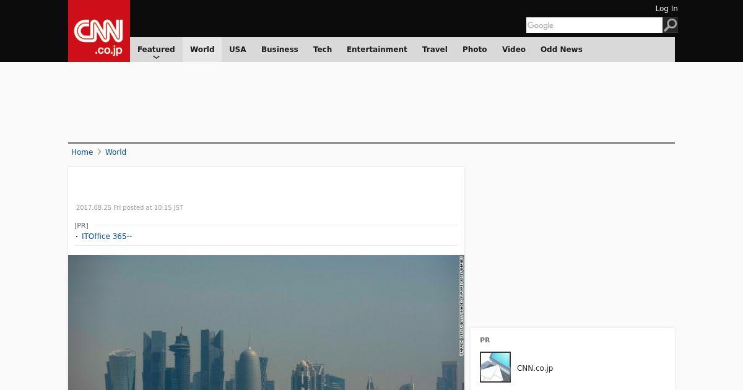Go to the Business section
Image resolution: width=743 pixels, height=390 pixels.
pyautogui.click(x=280, y=50)
